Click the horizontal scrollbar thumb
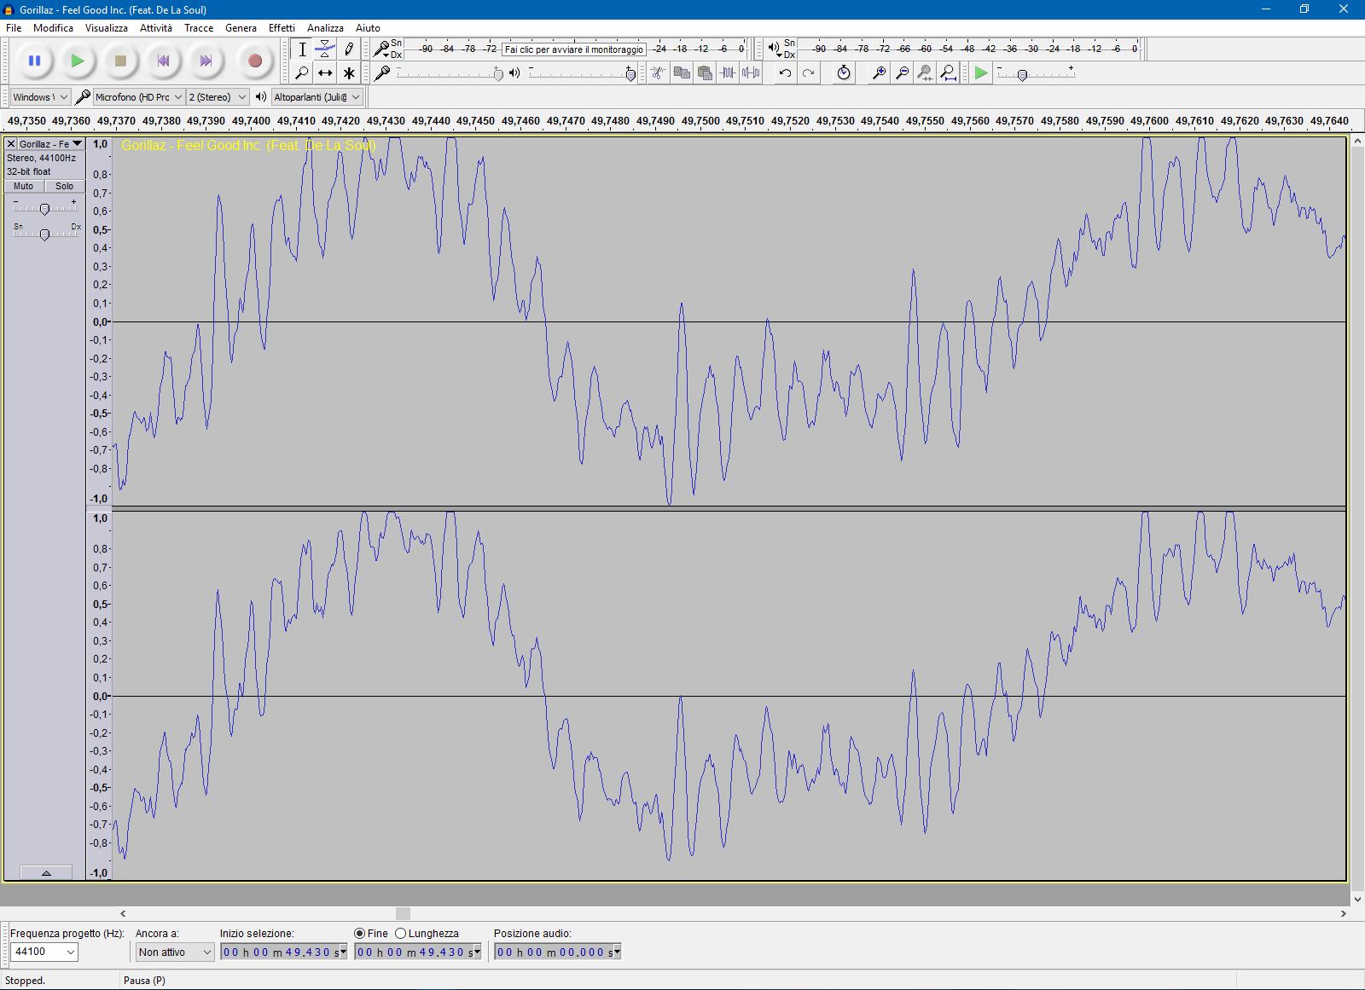The height and width of the screenshot is (990, 1365). point(404,913)
